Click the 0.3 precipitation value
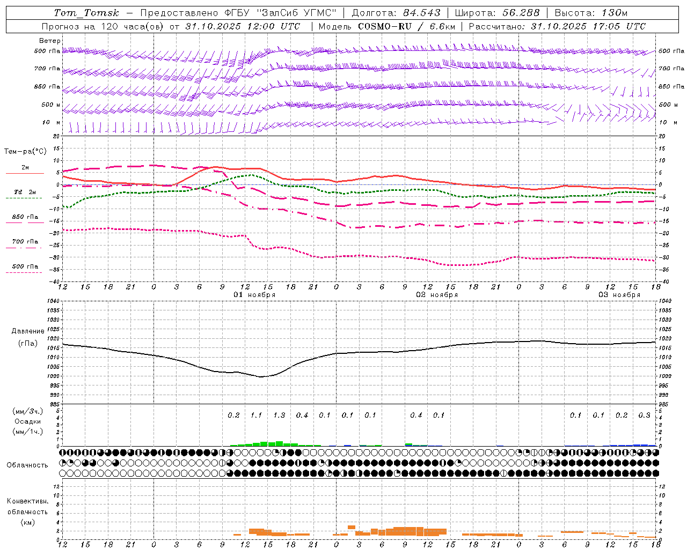 [644, 416]
